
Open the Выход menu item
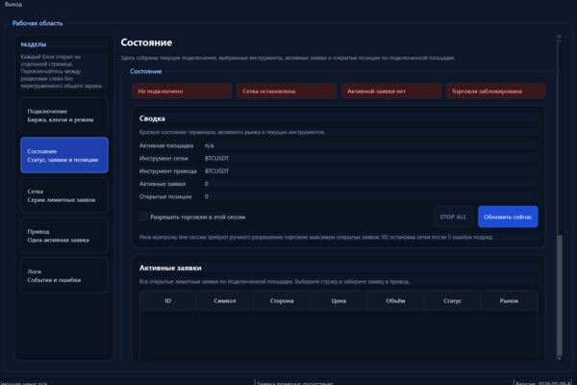tap(13, 4)
